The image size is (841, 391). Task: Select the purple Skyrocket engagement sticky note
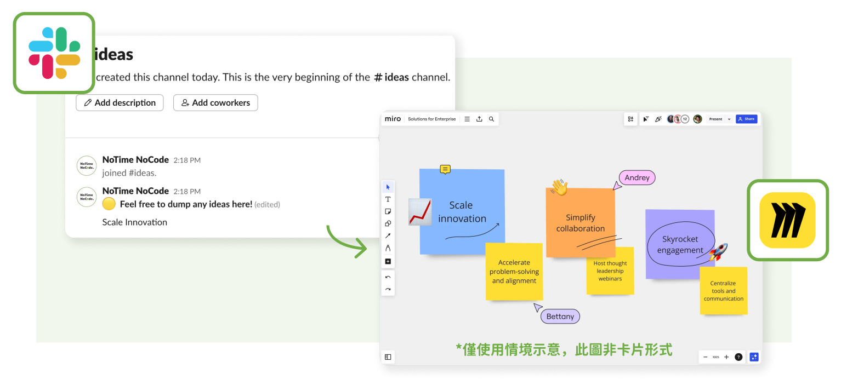(x=680, y=244)
